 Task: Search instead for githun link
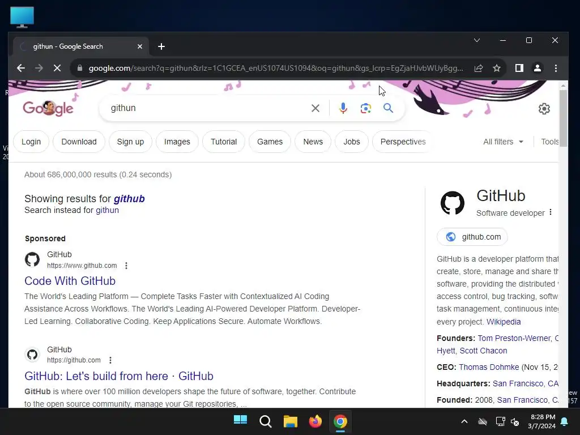[107, 210]
